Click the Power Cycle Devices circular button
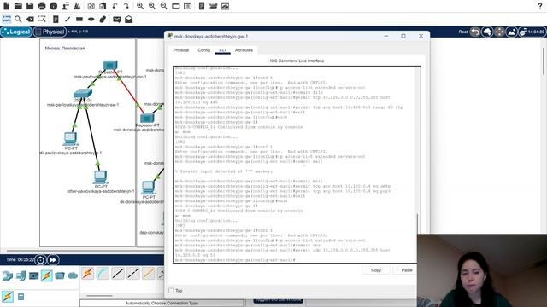 pyautogui.click(x=40, y=259)
